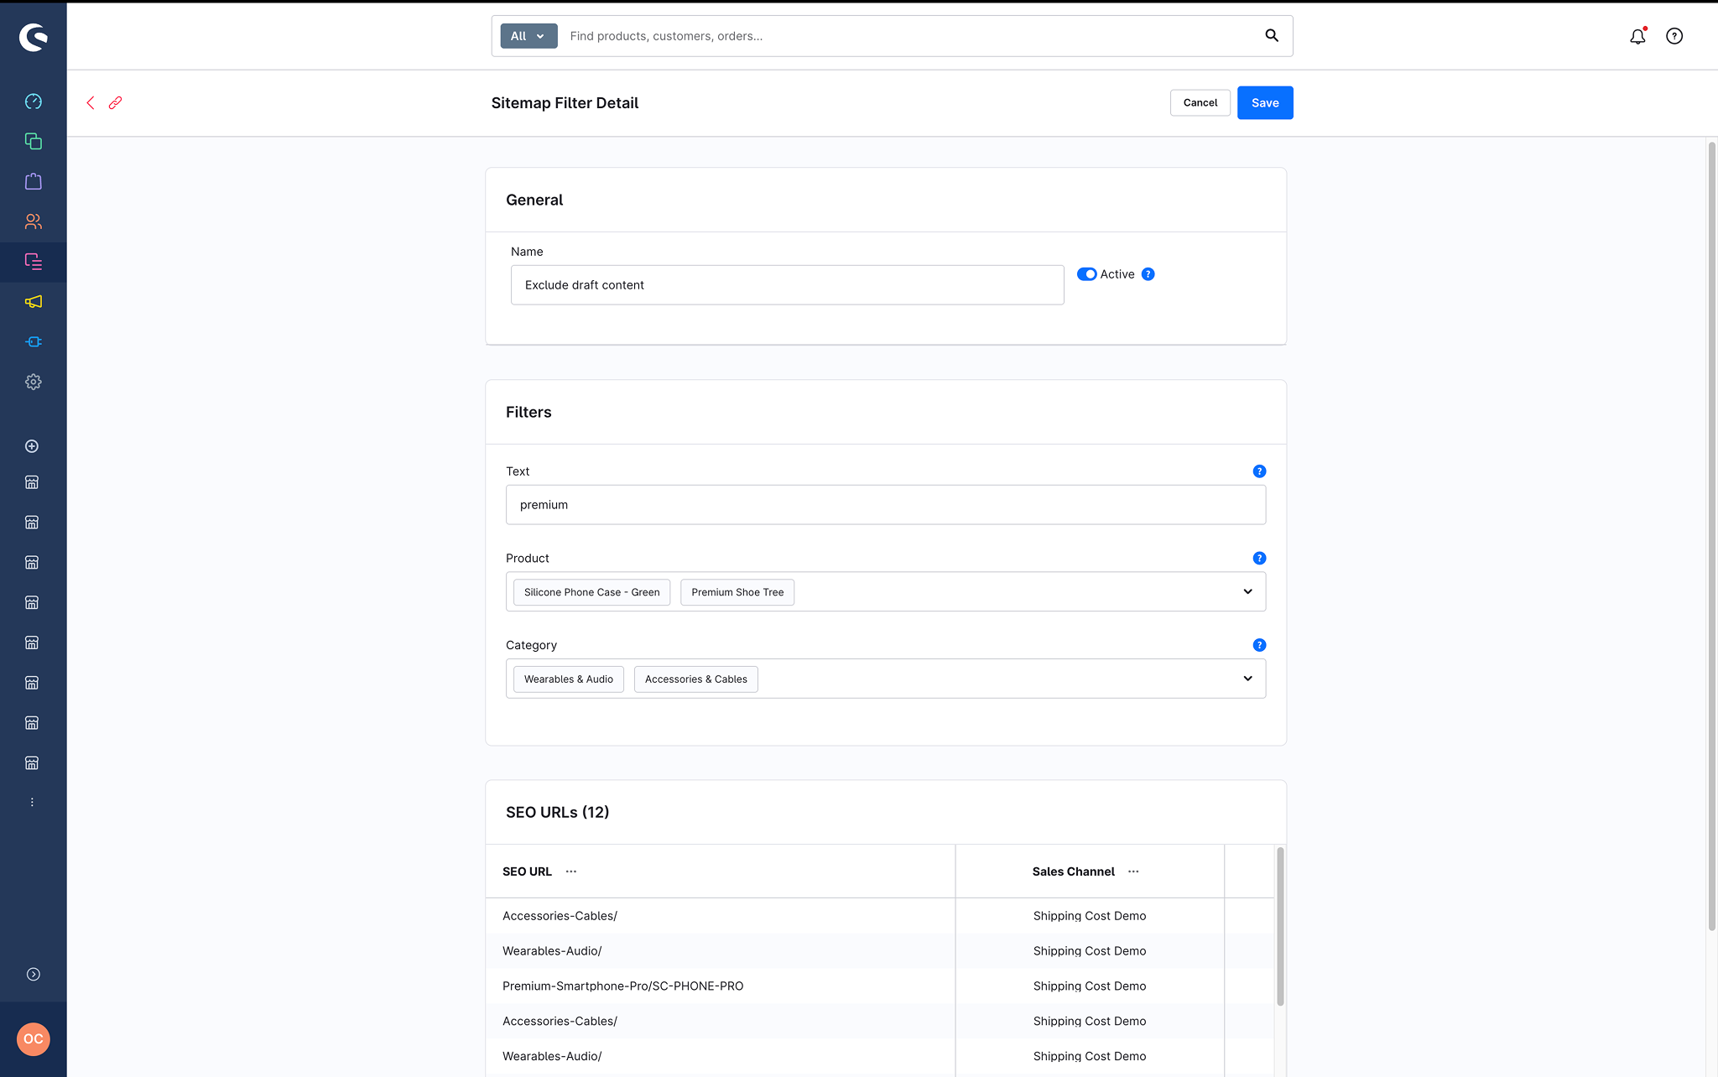Open the Content icon in sidebar
Image resolution: width=1718 pixels, height=1077 pixels.
click(33, 262)
